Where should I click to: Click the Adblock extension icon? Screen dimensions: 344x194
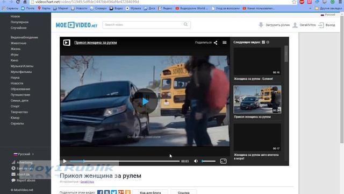click(302, 2)
